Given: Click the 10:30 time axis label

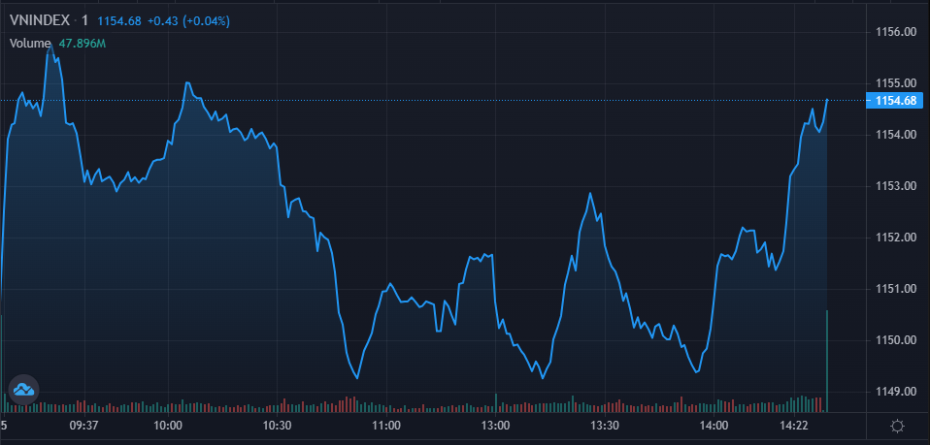Looking at the screenshot, I should tap(278, 426).
